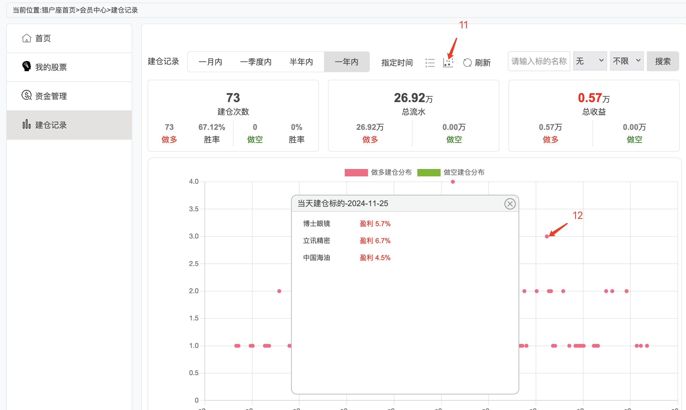Image resolution: width=686 pixels, height=410 pixels.
Task: Open the 不限 dropdown selector
Action: 627,61
